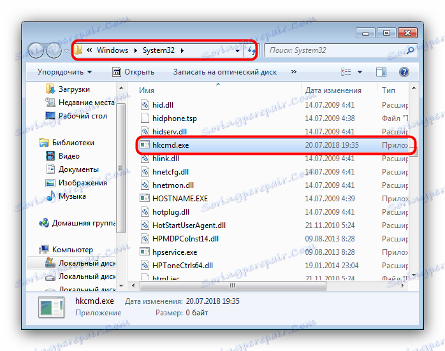Image resolution: width=445 pixels, height=351 pixels.
Task: Show more toolbar commands via double chevron
Action: click(294, 72)
